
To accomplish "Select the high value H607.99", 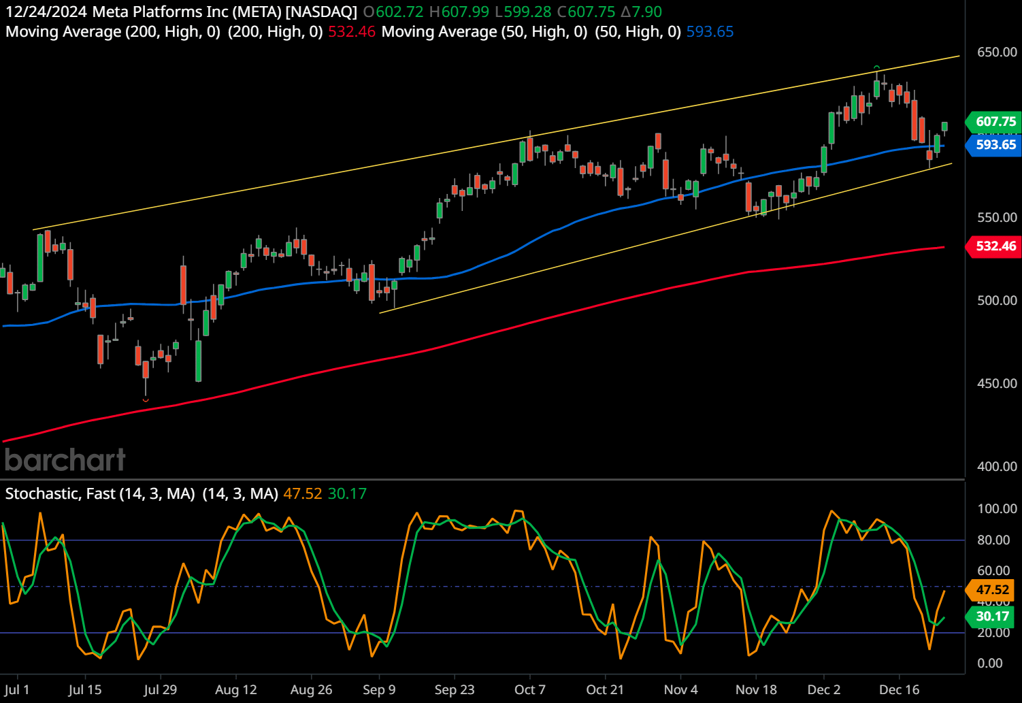I will click(459, 12).
